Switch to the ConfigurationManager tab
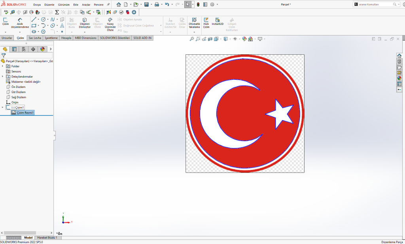Viewport: 405px width, 244px height. point(24,49)
